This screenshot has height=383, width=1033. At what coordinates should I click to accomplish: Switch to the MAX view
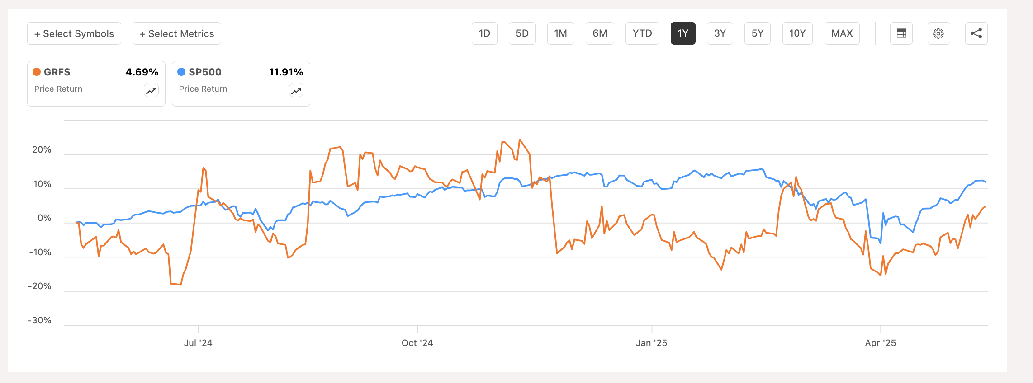tap(842, 33)
